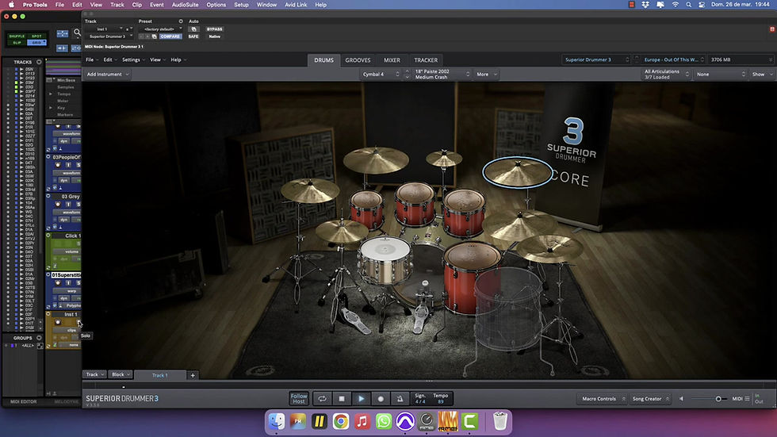The image size is (777, 437).
Task: Arm the Record button in the transport
Action: (381, 398)
